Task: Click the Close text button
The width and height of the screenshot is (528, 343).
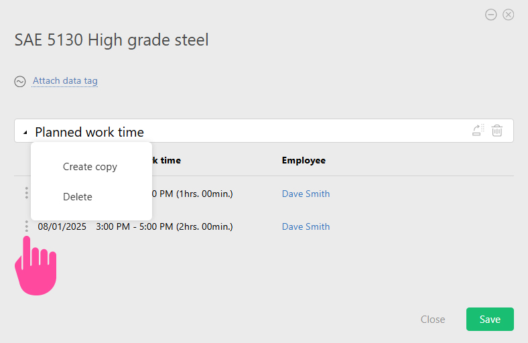Action: pos(433,319)
